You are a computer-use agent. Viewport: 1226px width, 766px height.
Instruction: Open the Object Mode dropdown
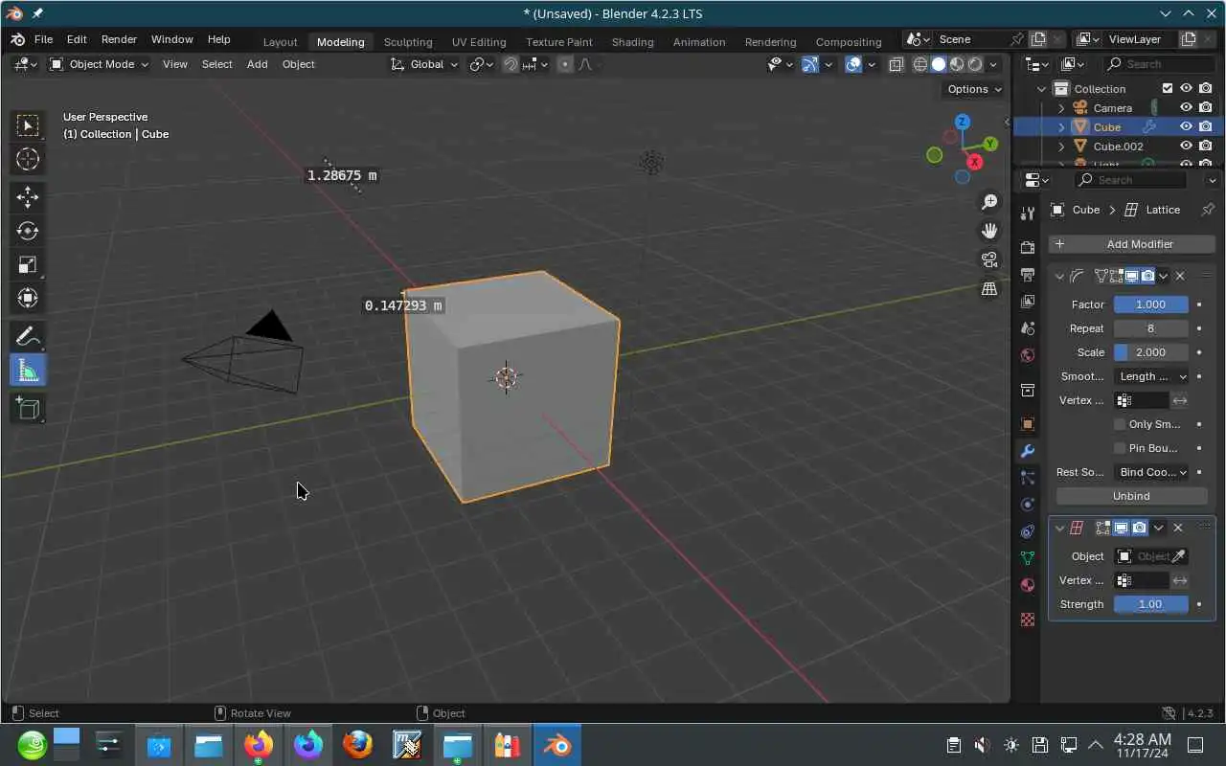100,64
